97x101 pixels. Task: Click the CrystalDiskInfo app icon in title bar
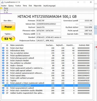[2, 2]
